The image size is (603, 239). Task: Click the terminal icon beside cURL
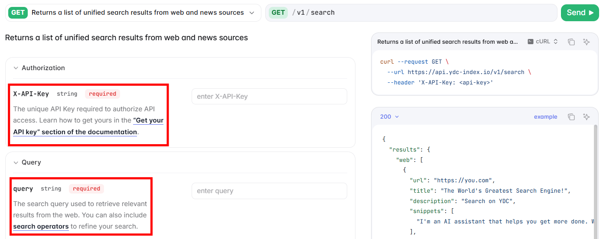tap(530, 42)
